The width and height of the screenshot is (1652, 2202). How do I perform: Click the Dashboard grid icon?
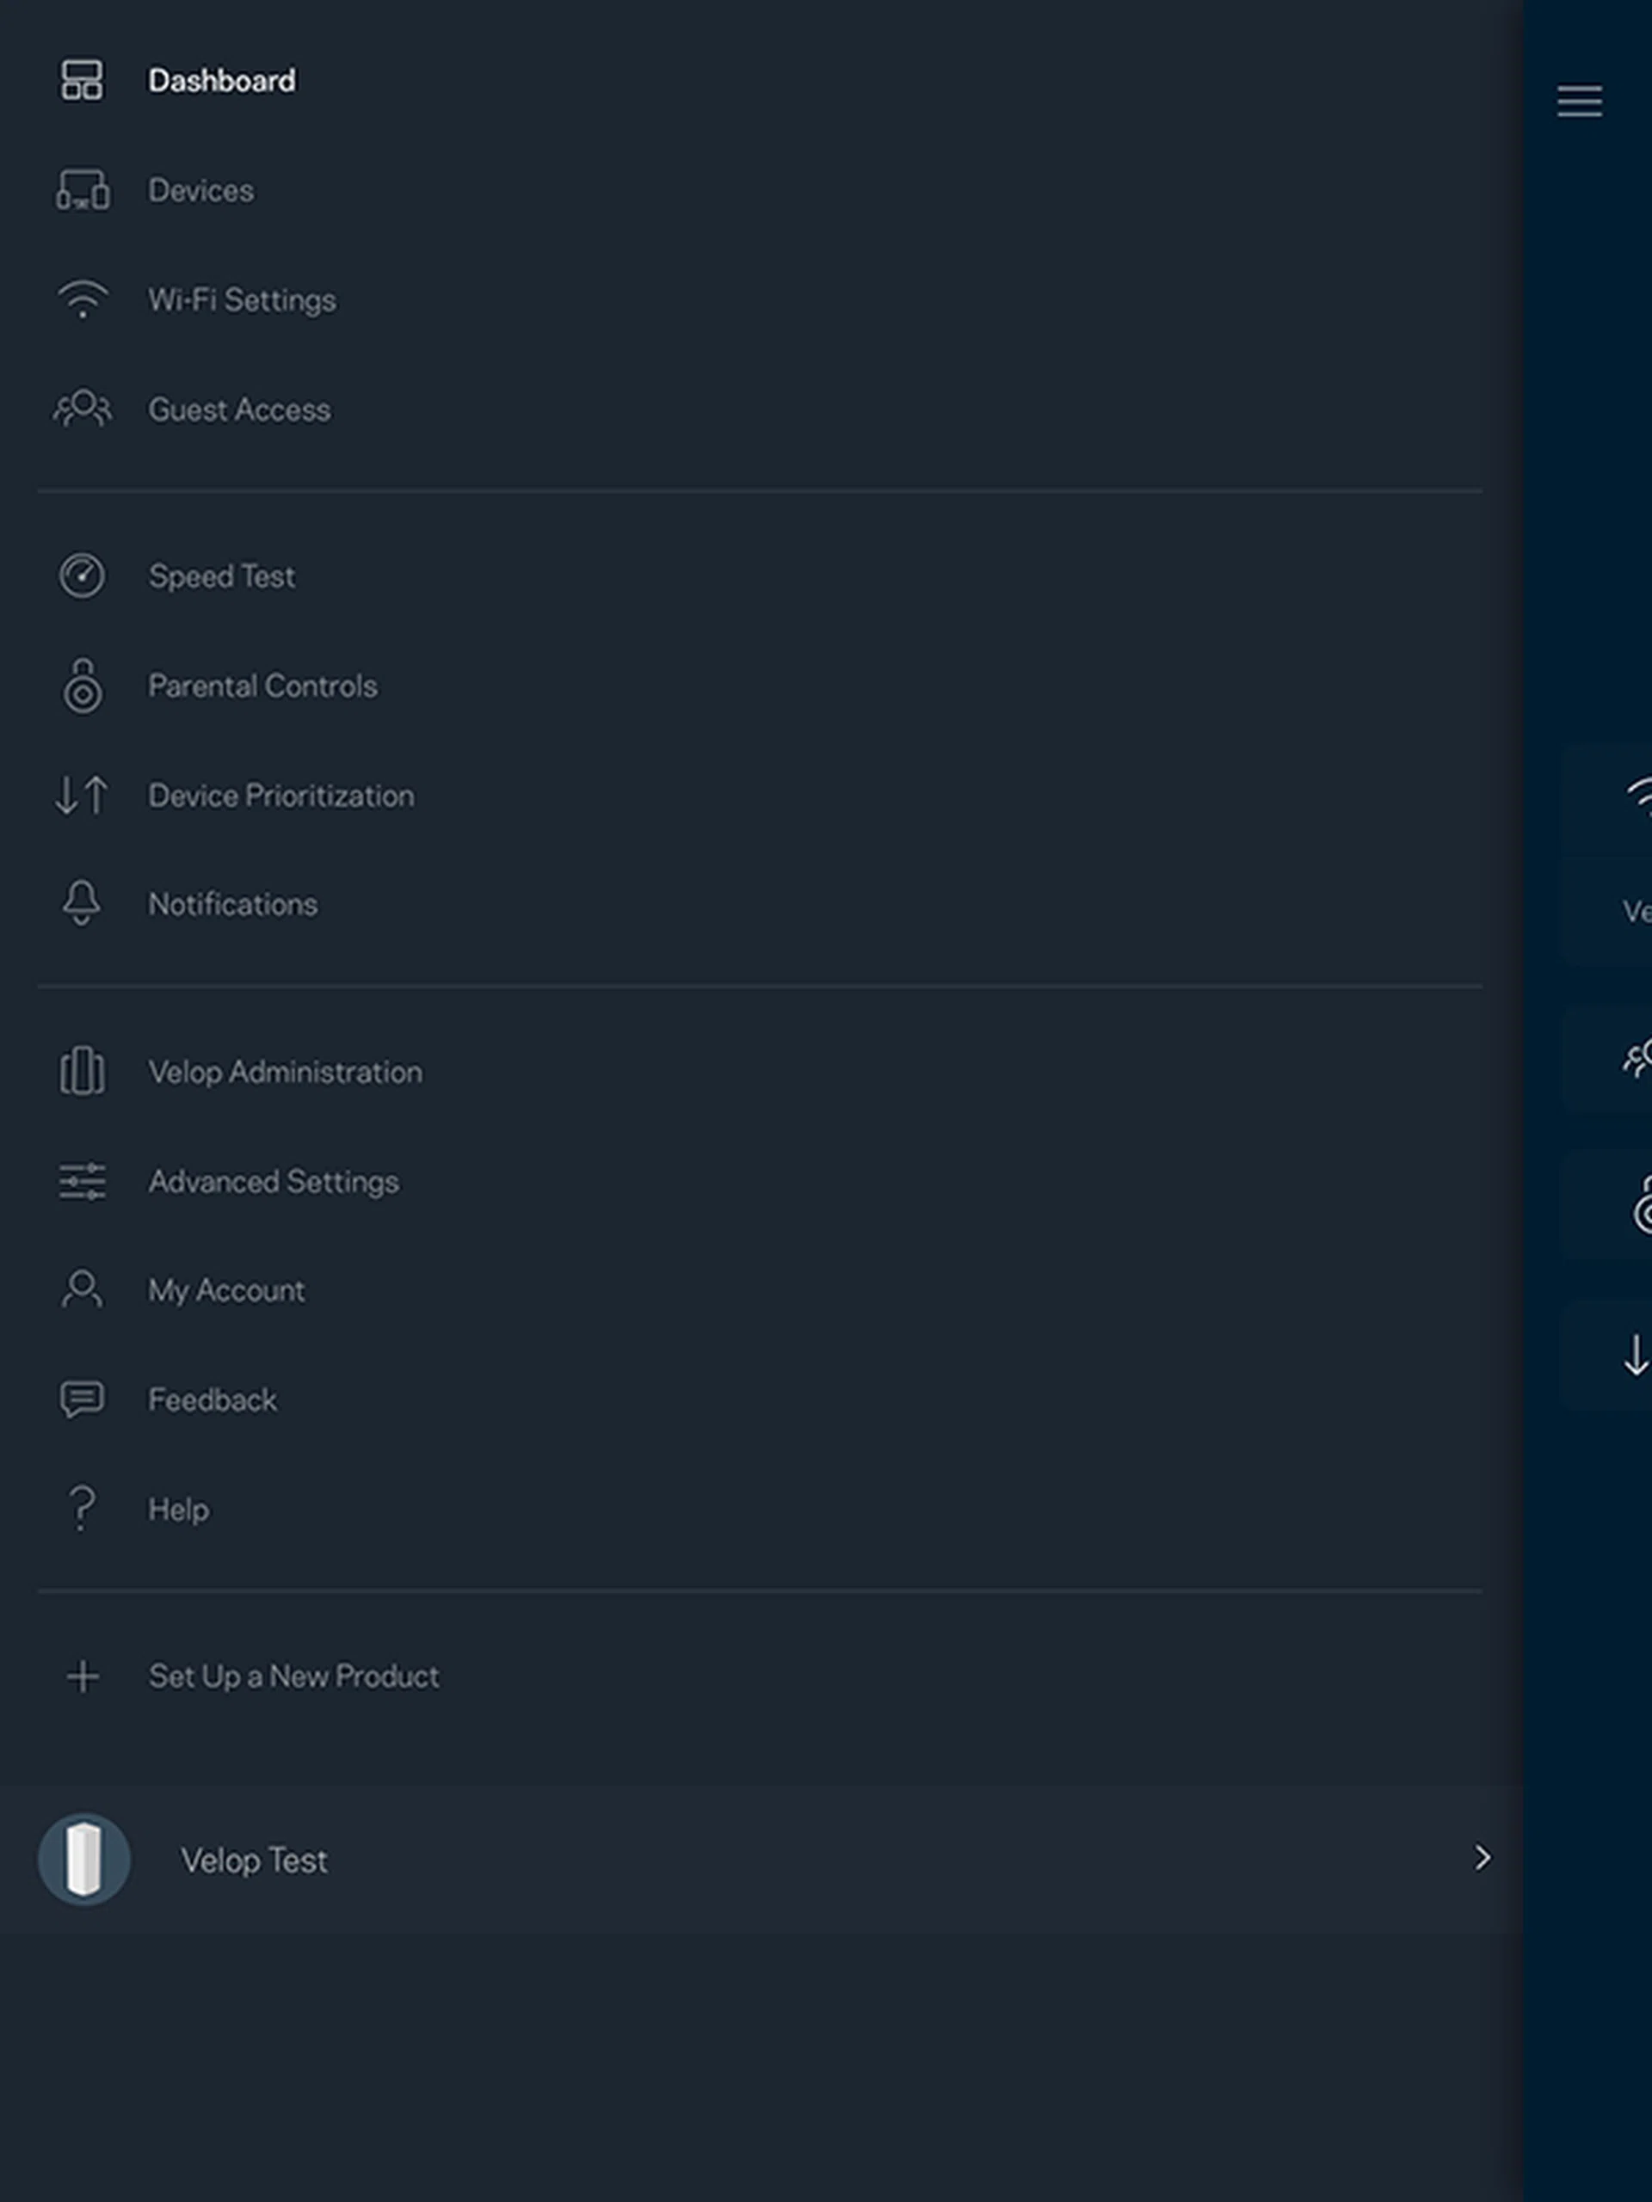coord(82,81)
